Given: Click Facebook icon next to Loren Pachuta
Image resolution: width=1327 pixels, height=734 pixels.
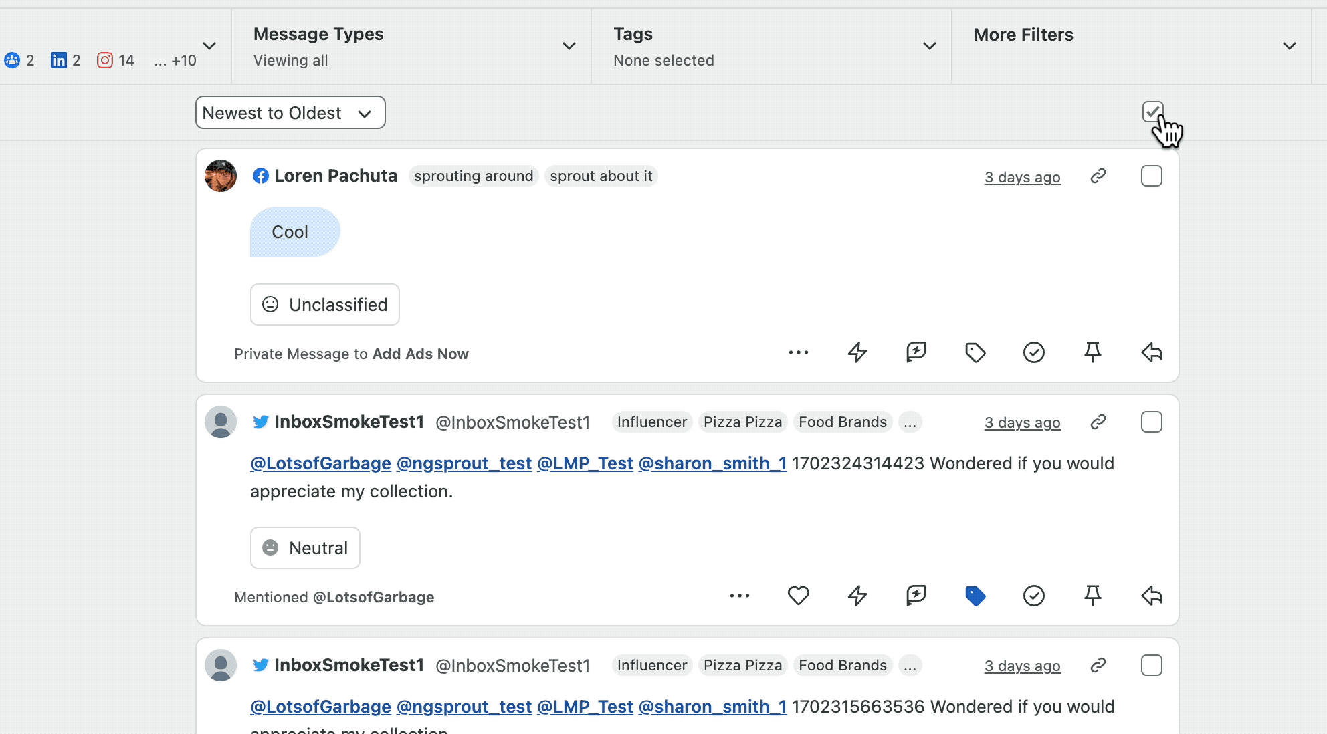Looking at the screenshot, I should 261,176.
